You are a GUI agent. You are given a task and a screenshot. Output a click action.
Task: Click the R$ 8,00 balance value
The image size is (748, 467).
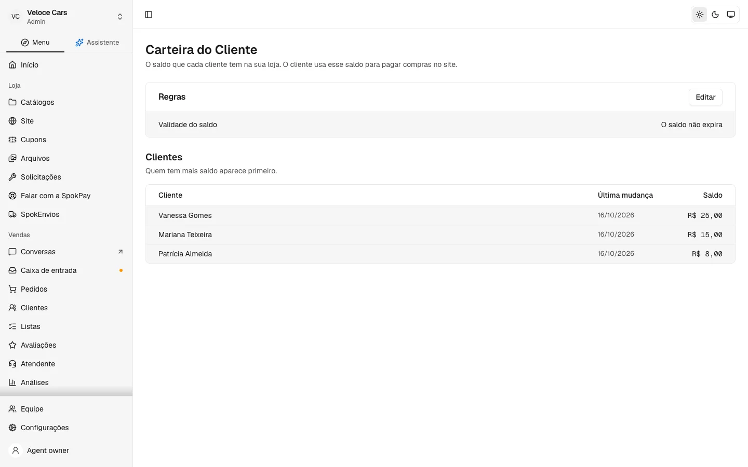click(x=707, y=254)
